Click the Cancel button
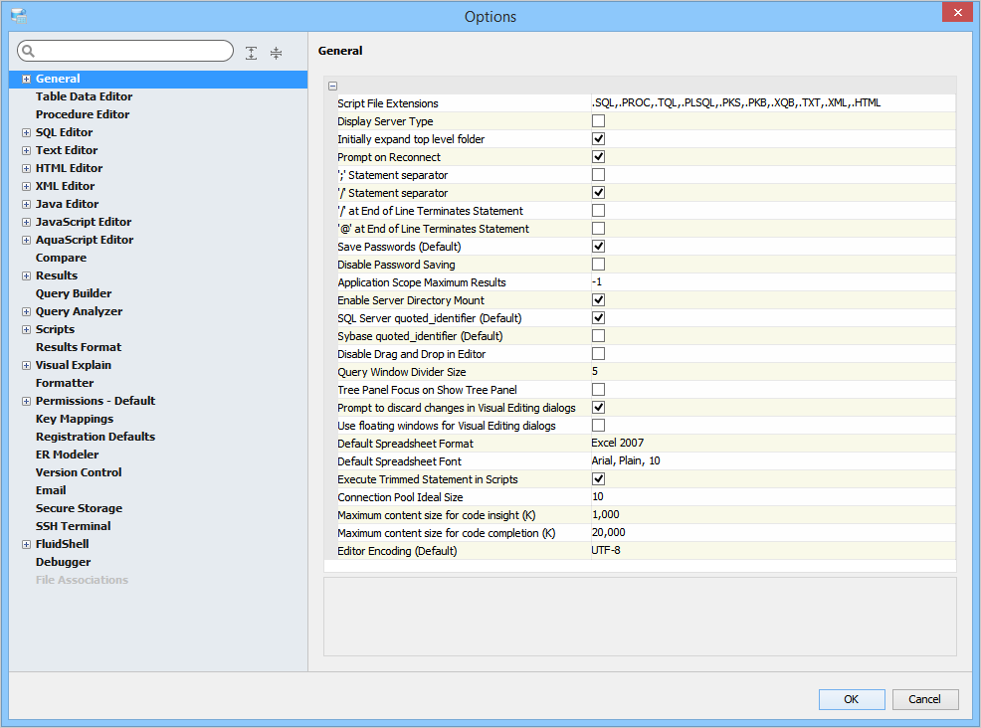Screen dimensions: 981x728 click(924, 699)
